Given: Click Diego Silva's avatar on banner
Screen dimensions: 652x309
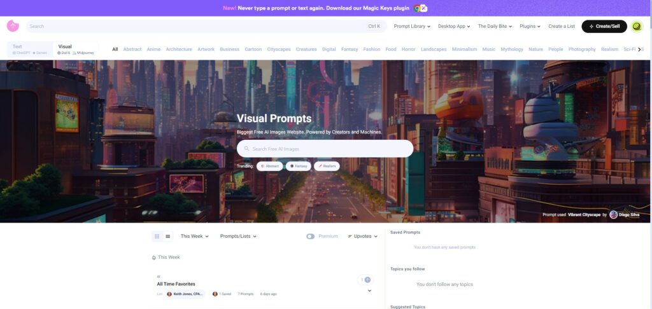Looking at the screenshot, I should 613,215.
